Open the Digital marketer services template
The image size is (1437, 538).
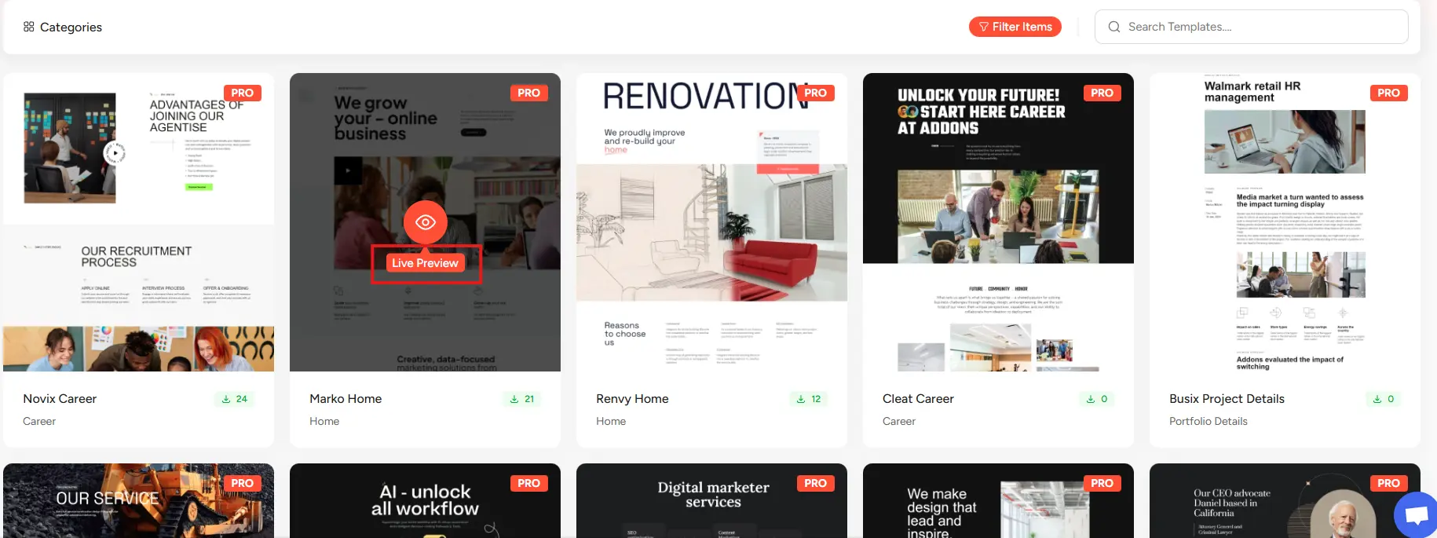(x=711, y=501)
